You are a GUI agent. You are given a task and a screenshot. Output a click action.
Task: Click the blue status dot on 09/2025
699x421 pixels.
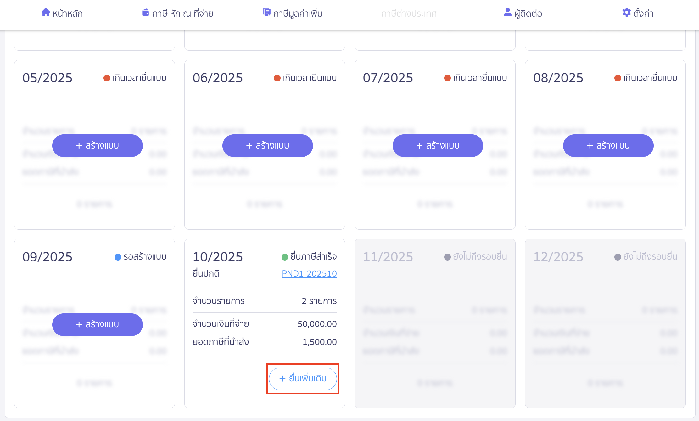tap(118, 257)
